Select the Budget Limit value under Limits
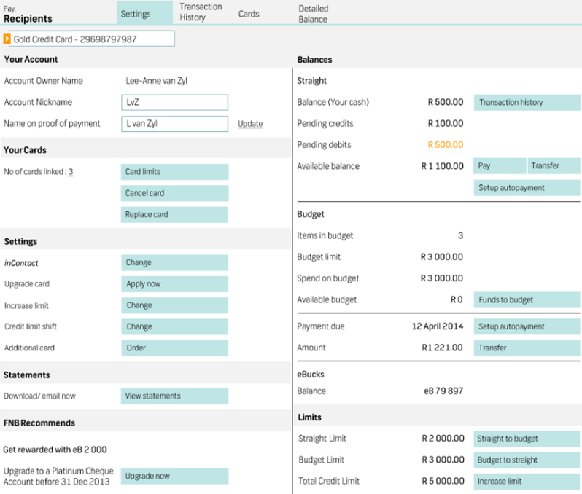The width and height of the screenshot is (582, 494). click(x=443, y=460)
